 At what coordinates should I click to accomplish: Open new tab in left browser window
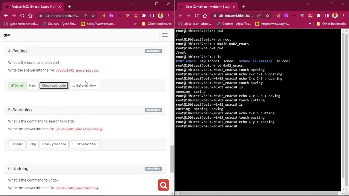69,7
